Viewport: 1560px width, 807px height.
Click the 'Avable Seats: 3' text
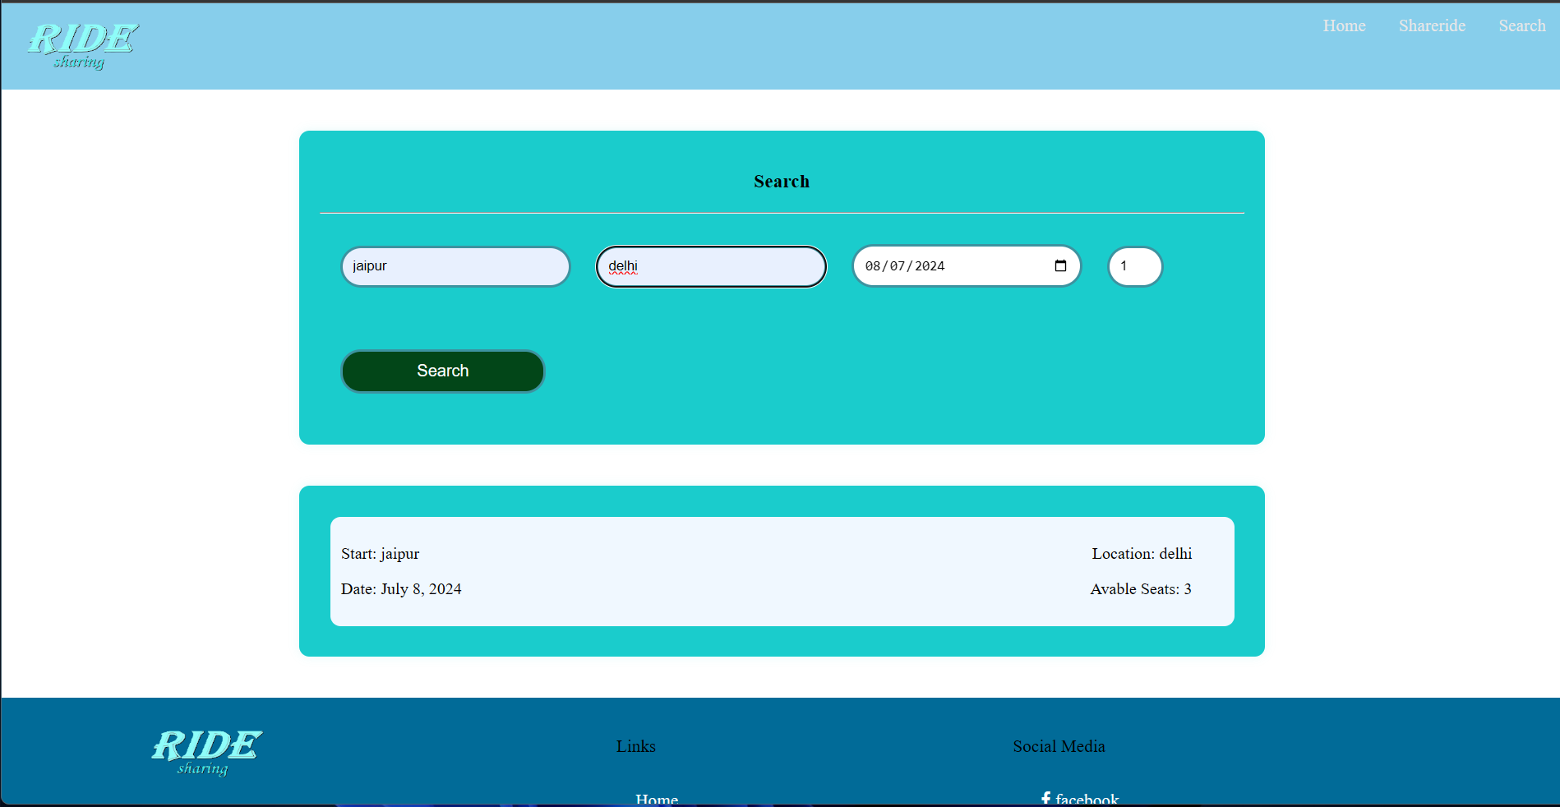pos(1141,589)
